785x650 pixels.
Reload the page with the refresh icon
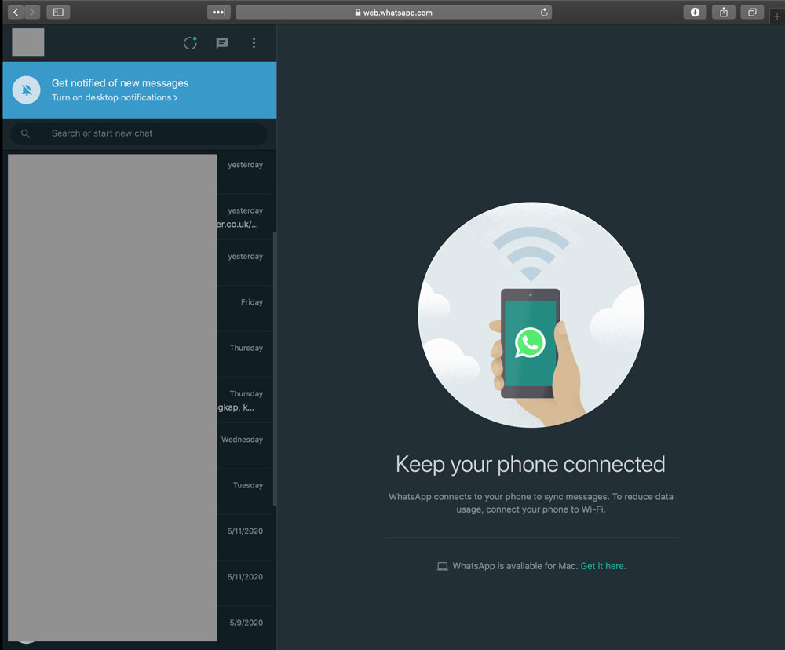544,12
